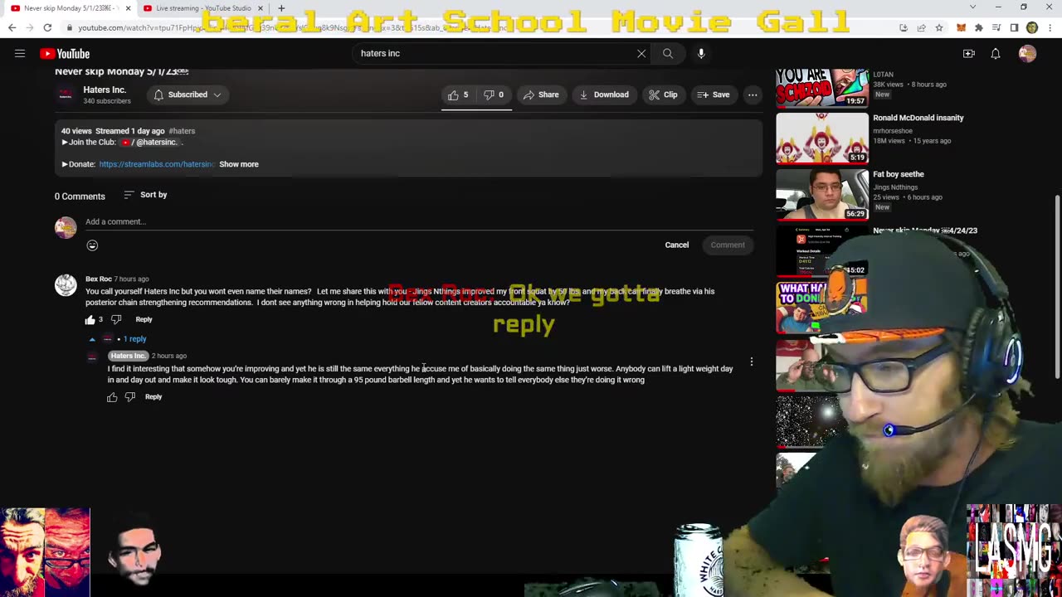Open the Haters Inc. channel name

click(x=105, y=90)
